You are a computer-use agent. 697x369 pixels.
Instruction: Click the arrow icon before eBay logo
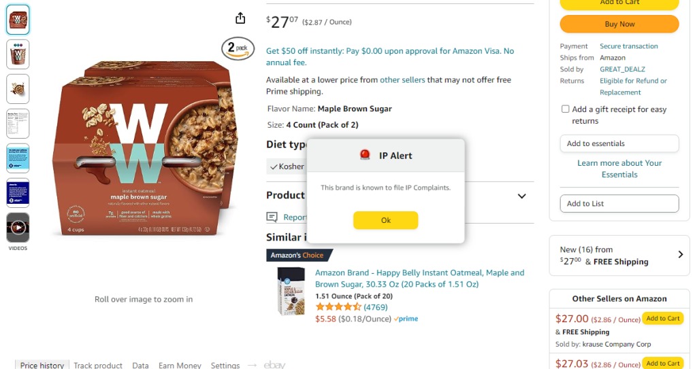(x=252, y=365)
